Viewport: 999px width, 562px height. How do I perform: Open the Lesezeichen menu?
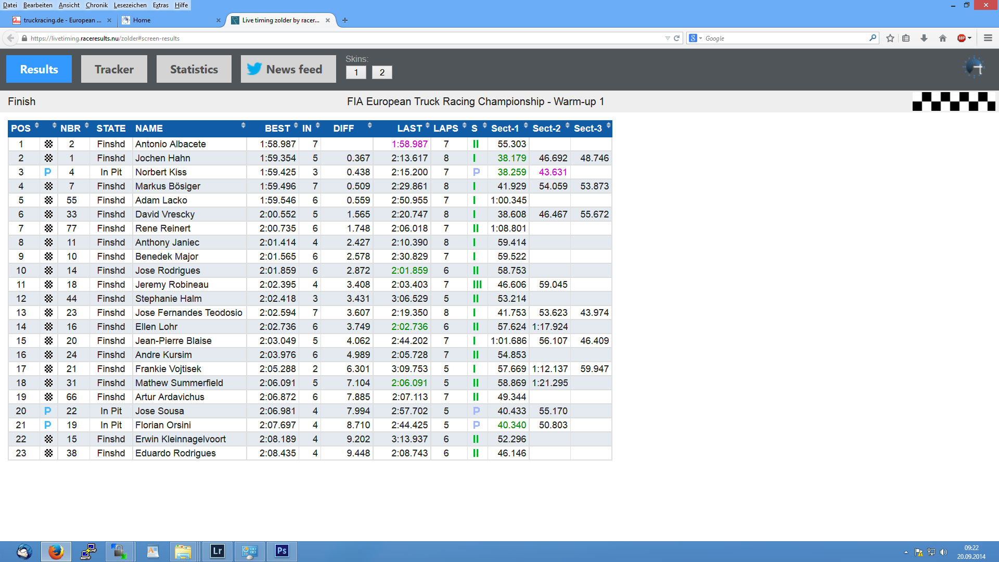tap(130, 5)
